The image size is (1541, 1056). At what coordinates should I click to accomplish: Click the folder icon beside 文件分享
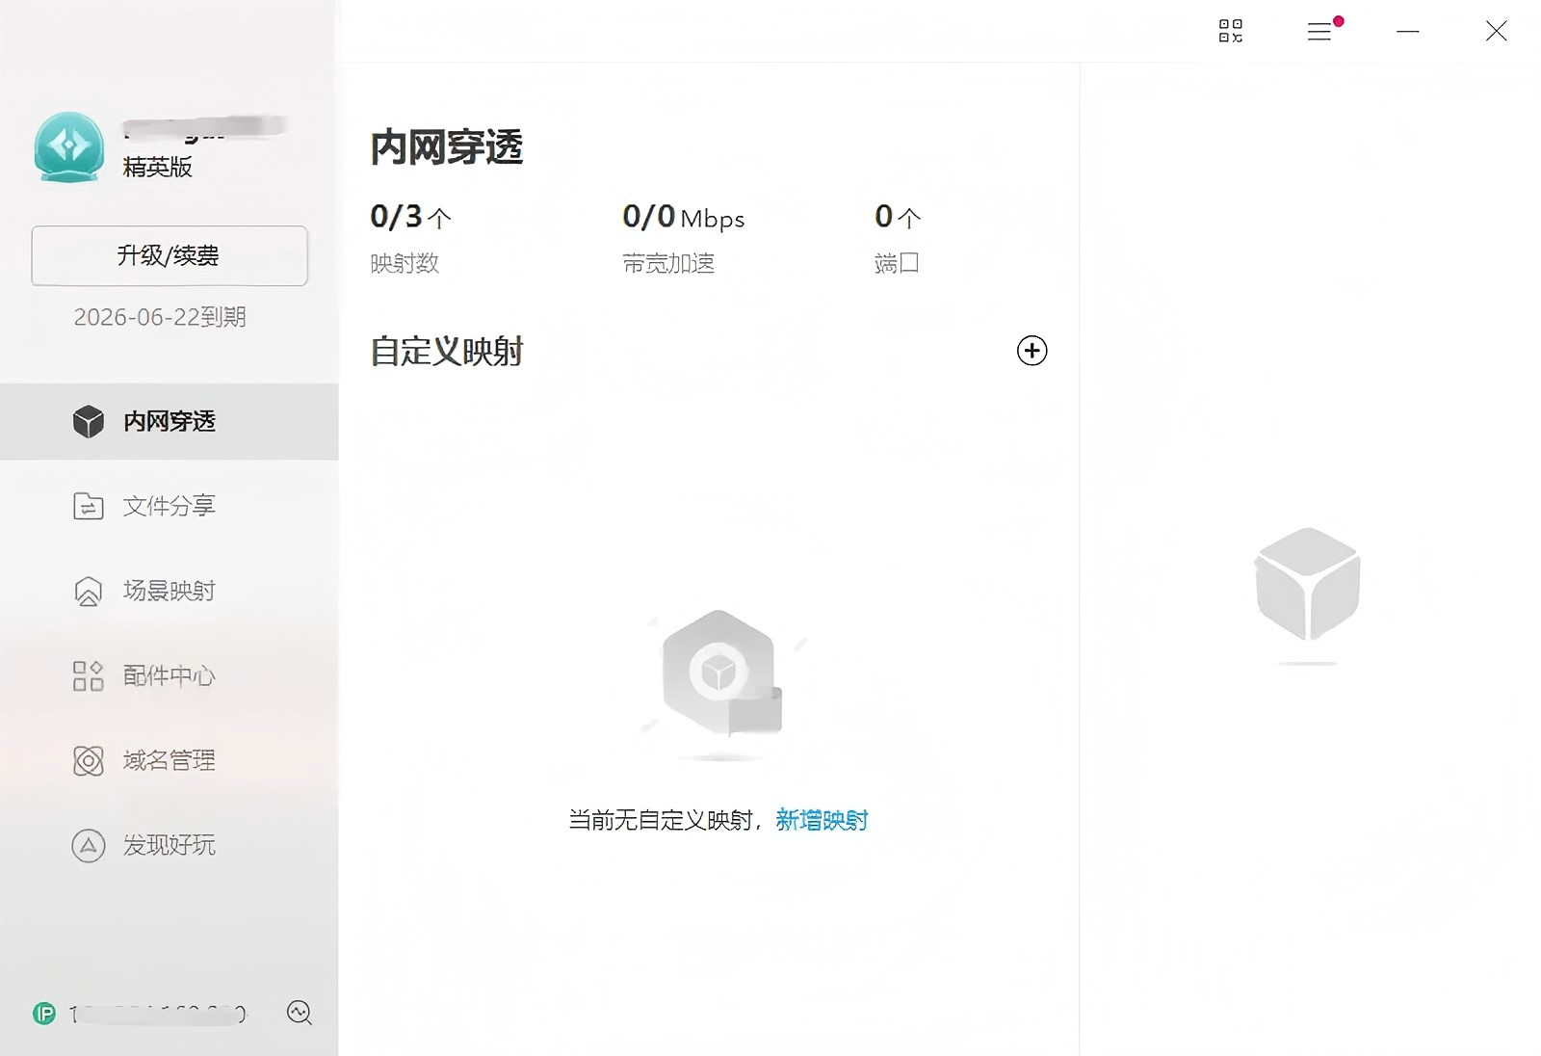88,506
